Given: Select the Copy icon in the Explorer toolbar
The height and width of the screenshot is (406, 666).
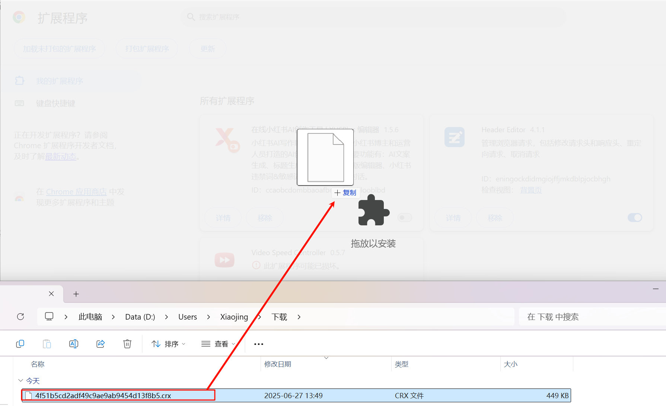Looking at the screenshot, I should 20,343.
